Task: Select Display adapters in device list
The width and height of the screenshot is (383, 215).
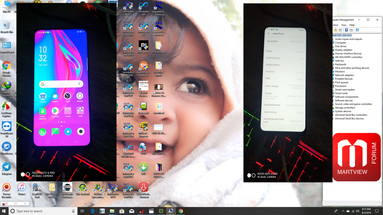Action: click(x=344, y=50)
